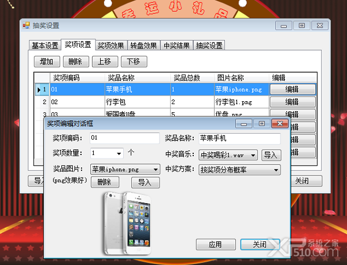Open the 中奖音乐 dropdown
Screen dimensions: 347x265
coord(253,155)
